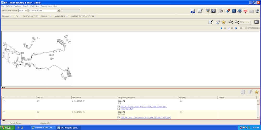The image size is (261, 130).
Task: Open footnote link To Chassis: B 124385
Action: coord(144,106)
